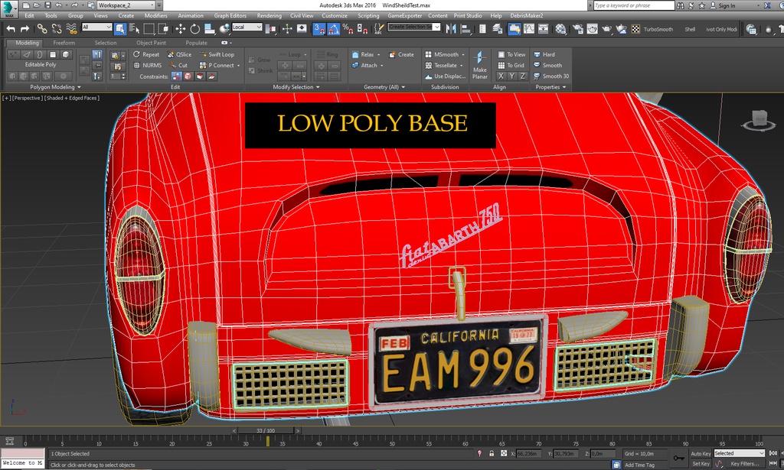The image size is (784, 470).
Task: Click the TurboSmooth button
Action: 658,29
